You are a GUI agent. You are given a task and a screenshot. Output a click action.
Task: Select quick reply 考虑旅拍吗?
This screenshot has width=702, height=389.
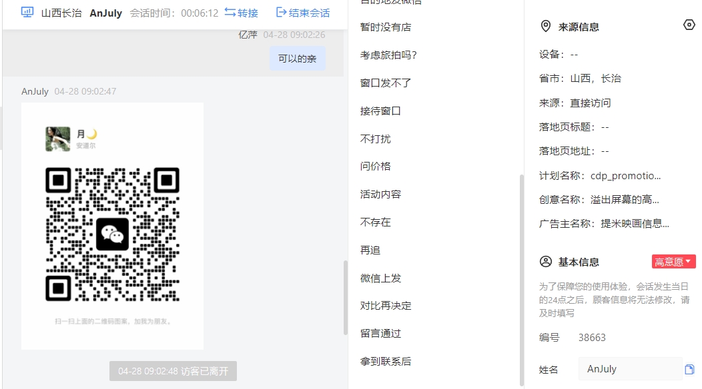tap(388, 55)
